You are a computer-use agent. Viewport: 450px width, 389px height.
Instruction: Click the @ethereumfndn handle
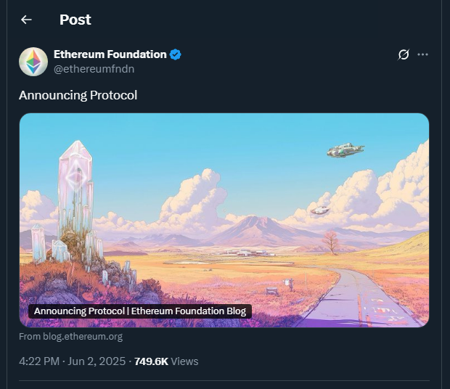tap(94, 69)
